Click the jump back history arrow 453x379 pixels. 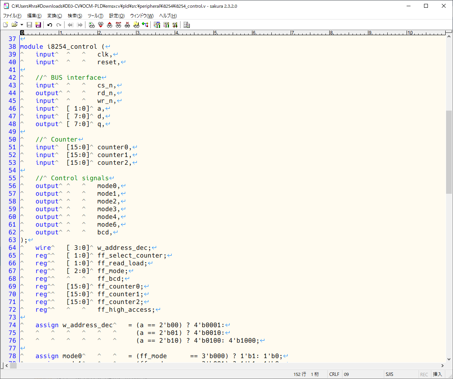[70, 25]
